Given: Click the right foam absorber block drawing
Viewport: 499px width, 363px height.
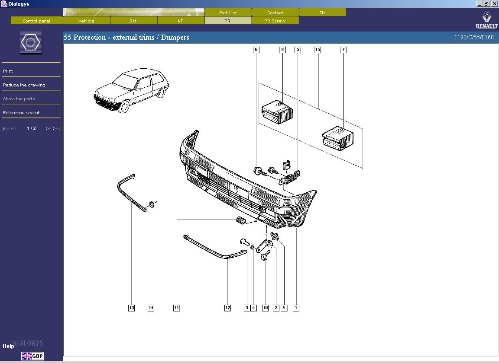Looking at the screenshot, I should pos(338,138).
